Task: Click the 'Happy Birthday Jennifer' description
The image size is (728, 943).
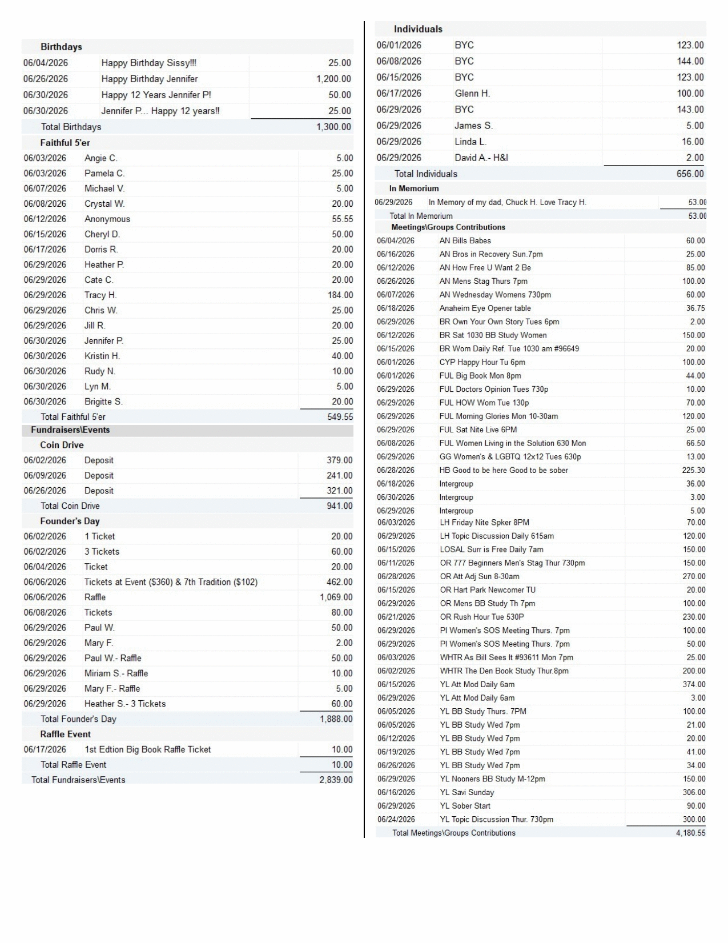Action: click(x=150, y=79)
